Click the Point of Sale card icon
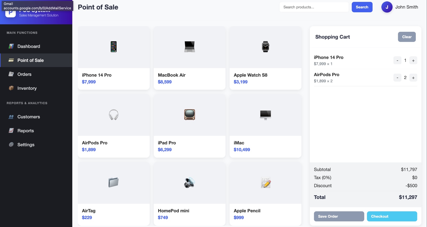Screen dimensions: 427x227 [x=11, y=60]
